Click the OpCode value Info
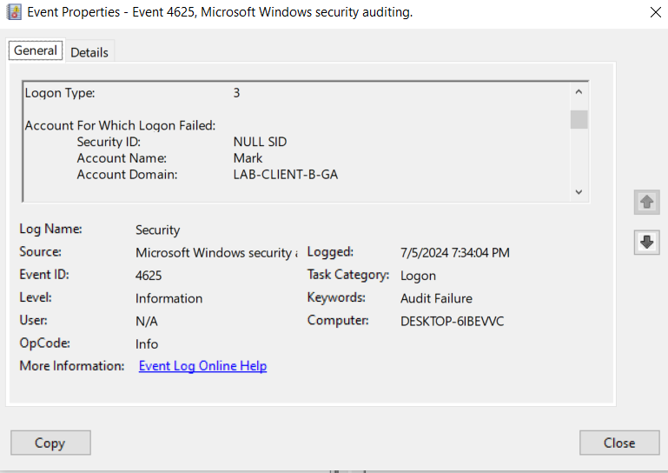This screenshot has height=473, width=668. pyautogui.click(x=147, y=344)
